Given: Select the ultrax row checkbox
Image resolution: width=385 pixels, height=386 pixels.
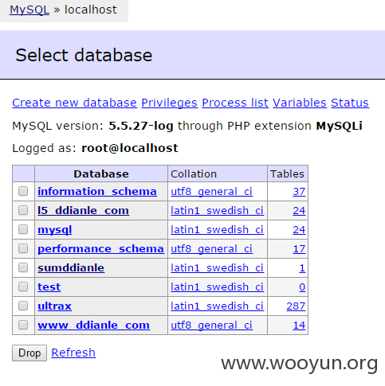Looking at the screenshot, I should point(23,306).
